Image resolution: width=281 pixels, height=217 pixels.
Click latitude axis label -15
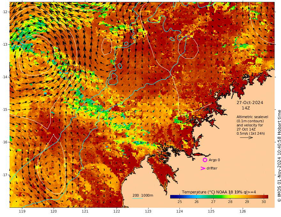coord(5,109)
